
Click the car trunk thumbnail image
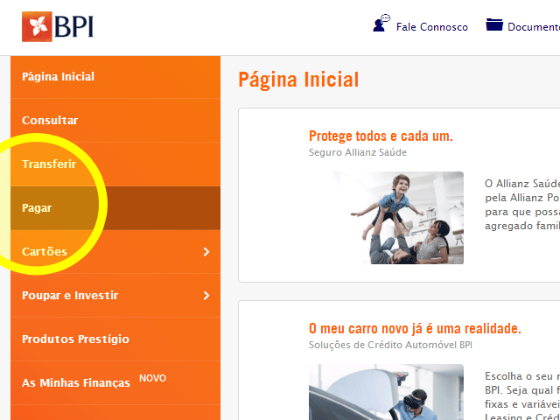(x=386, y=392)
